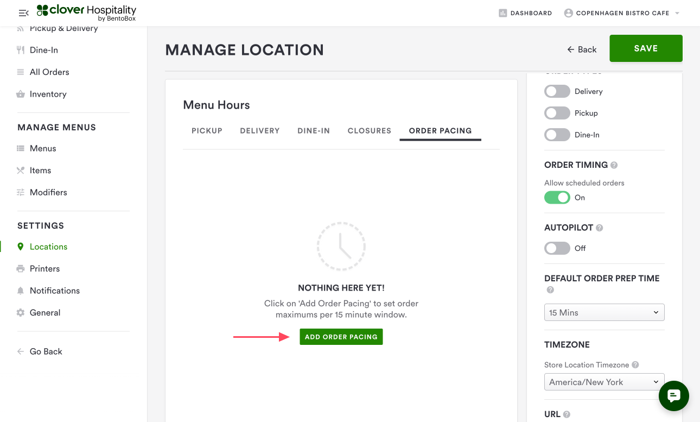The width and height of the screenshot is (700, 422).
Task: Turn on the Pickup toggle
Action: [557, 113]
